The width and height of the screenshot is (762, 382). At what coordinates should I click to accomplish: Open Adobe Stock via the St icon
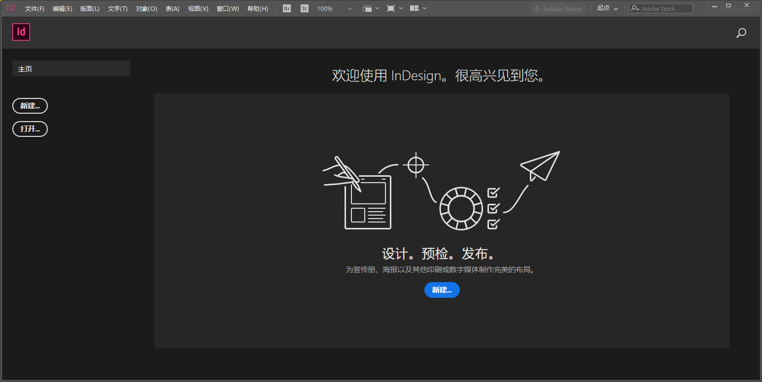click(304, 8)
